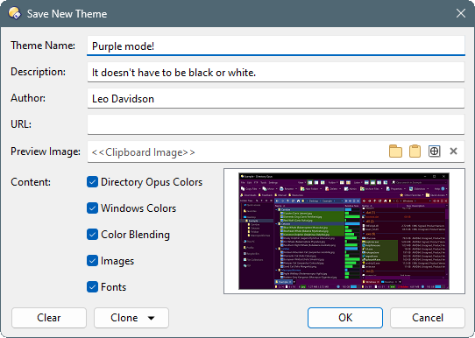Toggle the Fonts checkbox
This screenshot has width=475, height=338.
click(x=92, y=287)
